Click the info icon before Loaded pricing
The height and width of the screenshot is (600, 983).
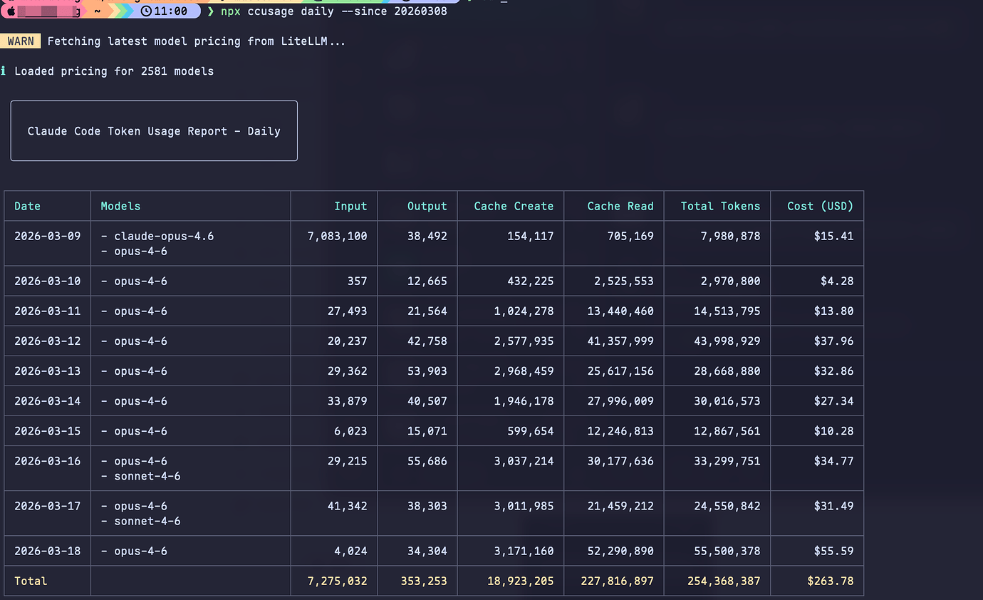[x=4, y=71]
